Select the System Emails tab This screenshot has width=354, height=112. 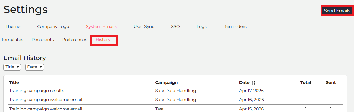click(101, 27)
